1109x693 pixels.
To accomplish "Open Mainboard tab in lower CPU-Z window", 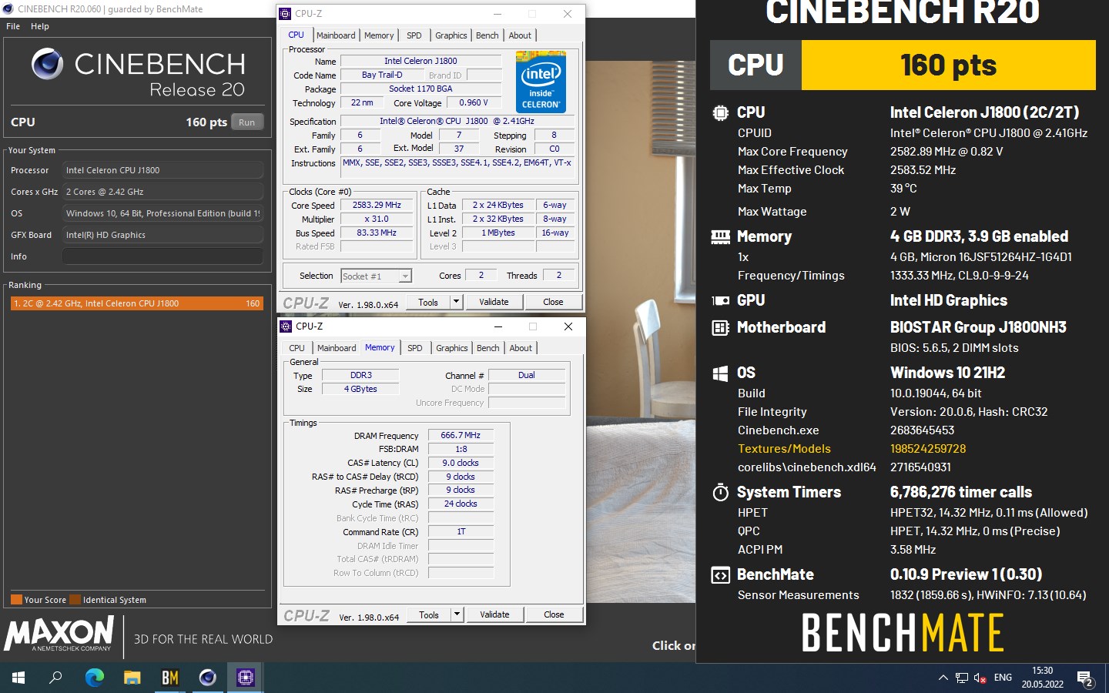I will (x=337, y=348).
